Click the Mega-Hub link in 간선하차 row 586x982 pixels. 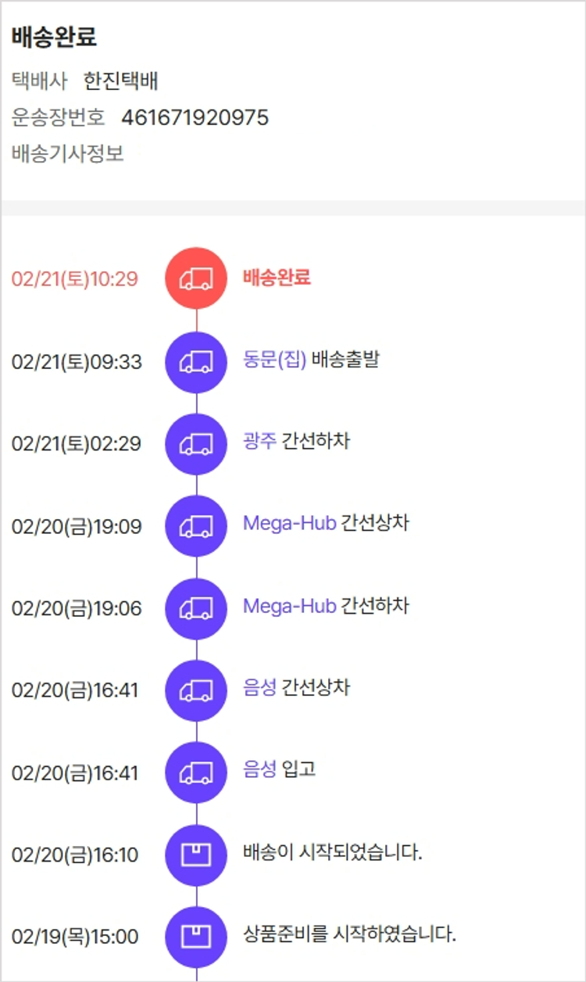(x=289, y=606)
